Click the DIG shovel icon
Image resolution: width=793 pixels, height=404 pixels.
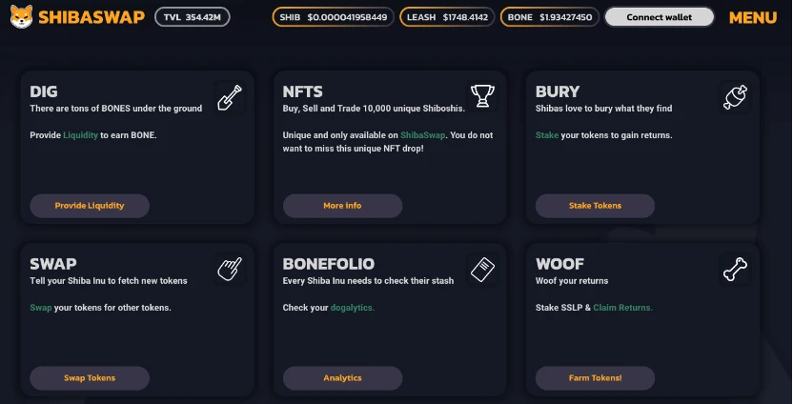tap(229, 97)
